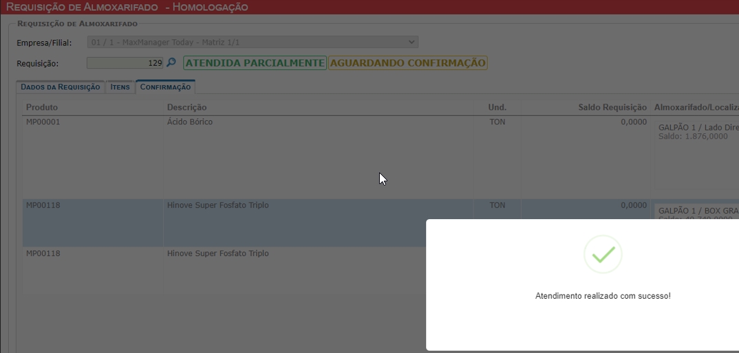The width and height of the screenshot is (739, 353).
Task: Click the GALPÃO 1 / Lado Dire location box
Action: 696,155
